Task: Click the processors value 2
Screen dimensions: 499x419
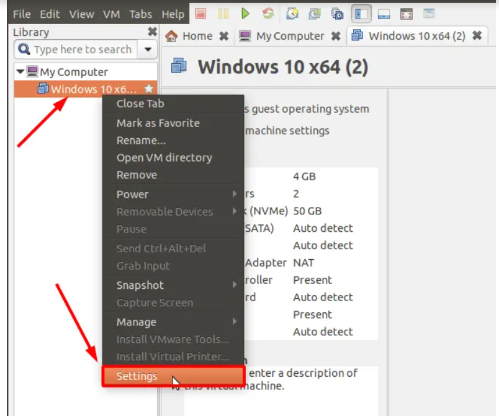Action: click(296, 193)
